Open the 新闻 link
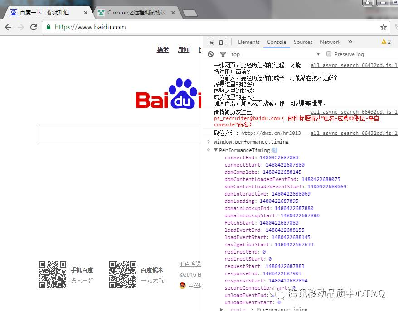 point(184,49)
